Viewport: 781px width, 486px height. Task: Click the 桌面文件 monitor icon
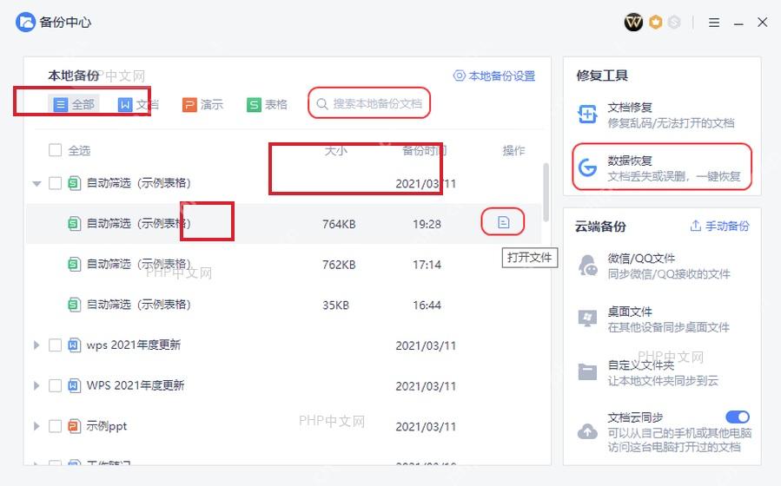pos(587,319)
